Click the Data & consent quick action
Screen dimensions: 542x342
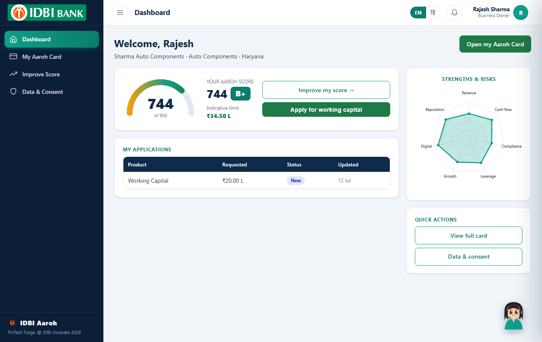tap(469, 256)
